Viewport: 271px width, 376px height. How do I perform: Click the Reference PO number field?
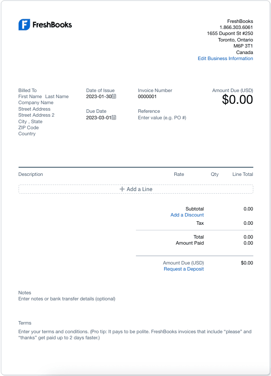tap(162, 118)
